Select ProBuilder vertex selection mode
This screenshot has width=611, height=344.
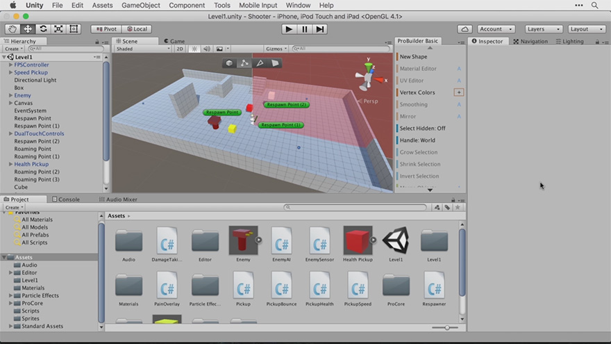click(244, 63)
